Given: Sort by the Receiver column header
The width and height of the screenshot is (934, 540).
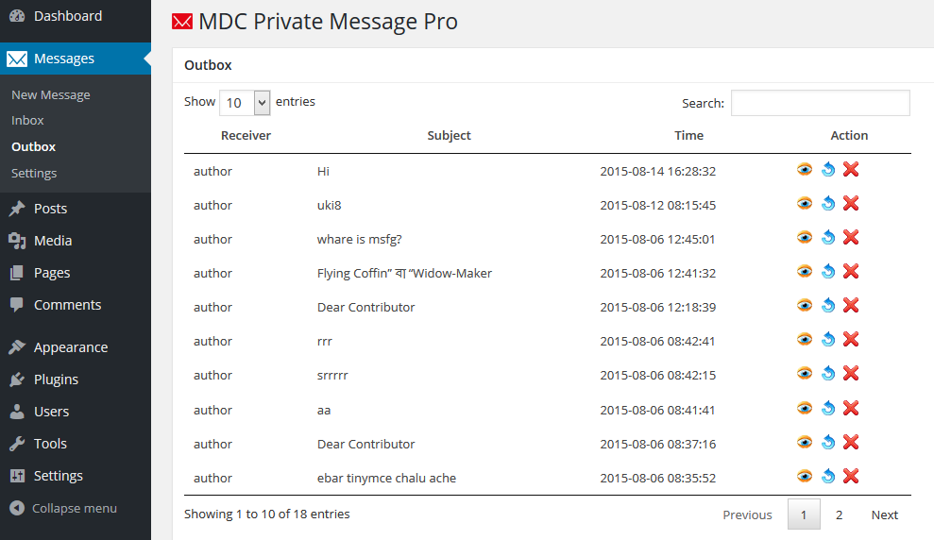Looking at the screenshot, I should pyautogui.click(x=246, y=135).
